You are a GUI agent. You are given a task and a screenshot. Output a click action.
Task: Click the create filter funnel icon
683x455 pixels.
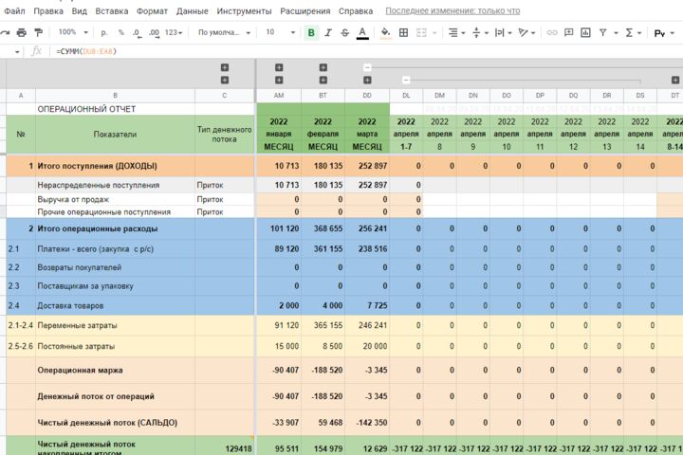pyautogui.click(x=603, y=32)
